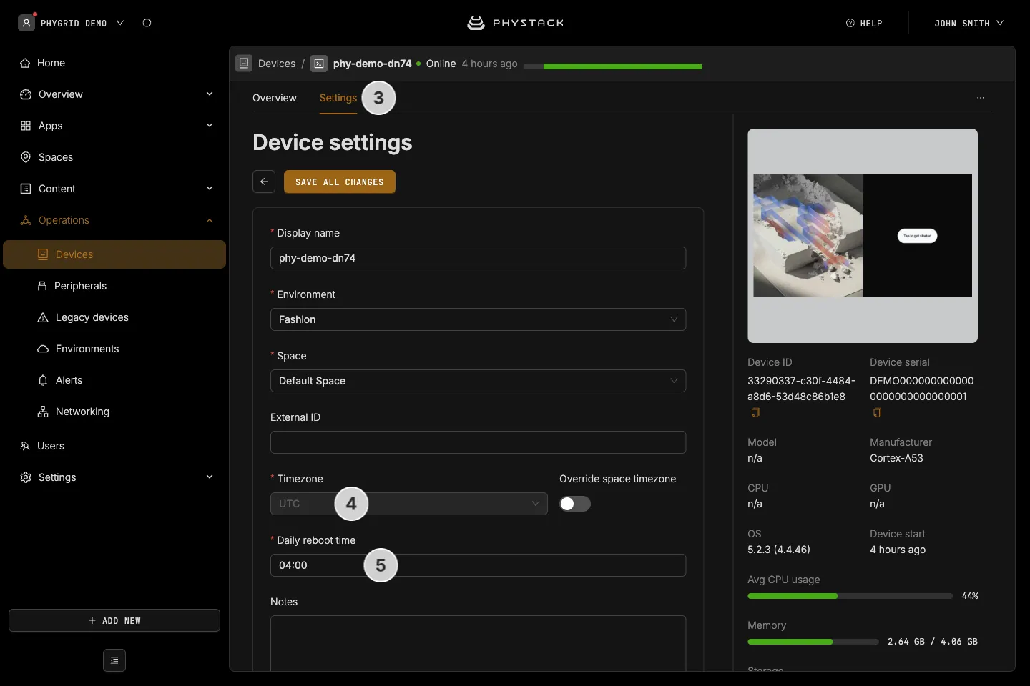Click the terminal icon before phy-demo-dn74

pos(319,64)
